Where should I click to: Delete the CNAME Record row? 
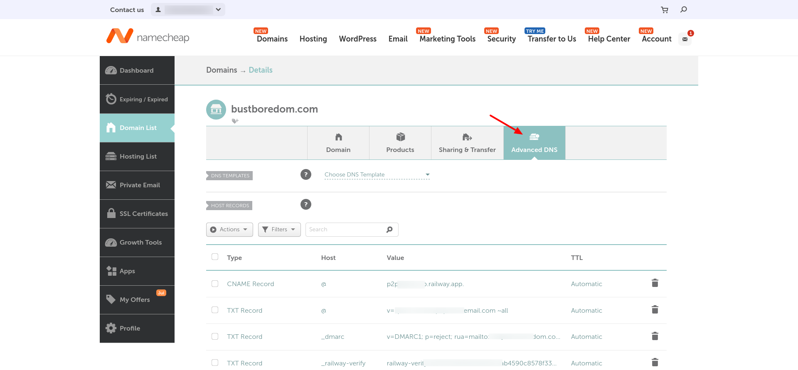655,283
